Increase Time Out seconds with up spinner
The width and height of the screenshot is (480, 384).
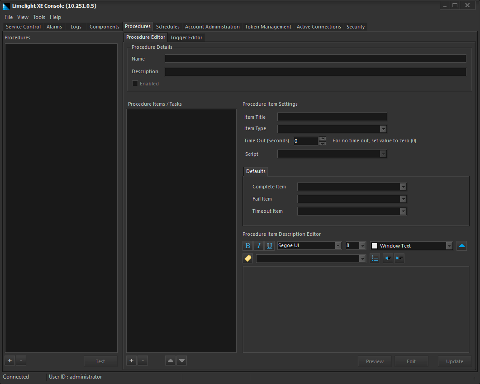coord(323,139)
